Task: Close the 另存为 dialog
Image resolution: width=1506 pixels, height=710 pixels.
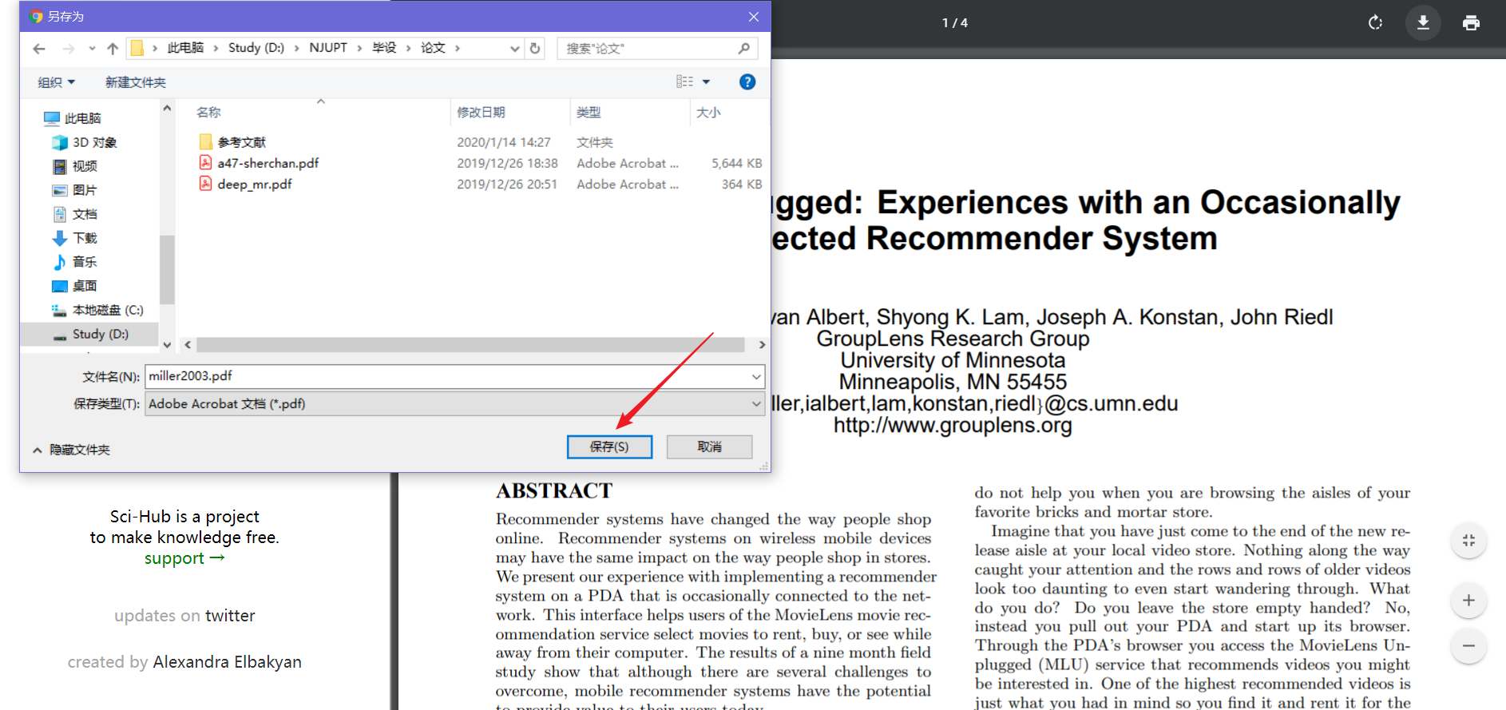Action: (x=753, y=16)
